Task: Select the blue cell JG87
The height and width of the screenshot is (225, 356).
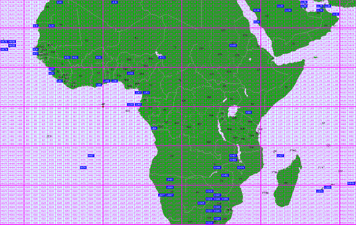Action: tap(170, 195)
